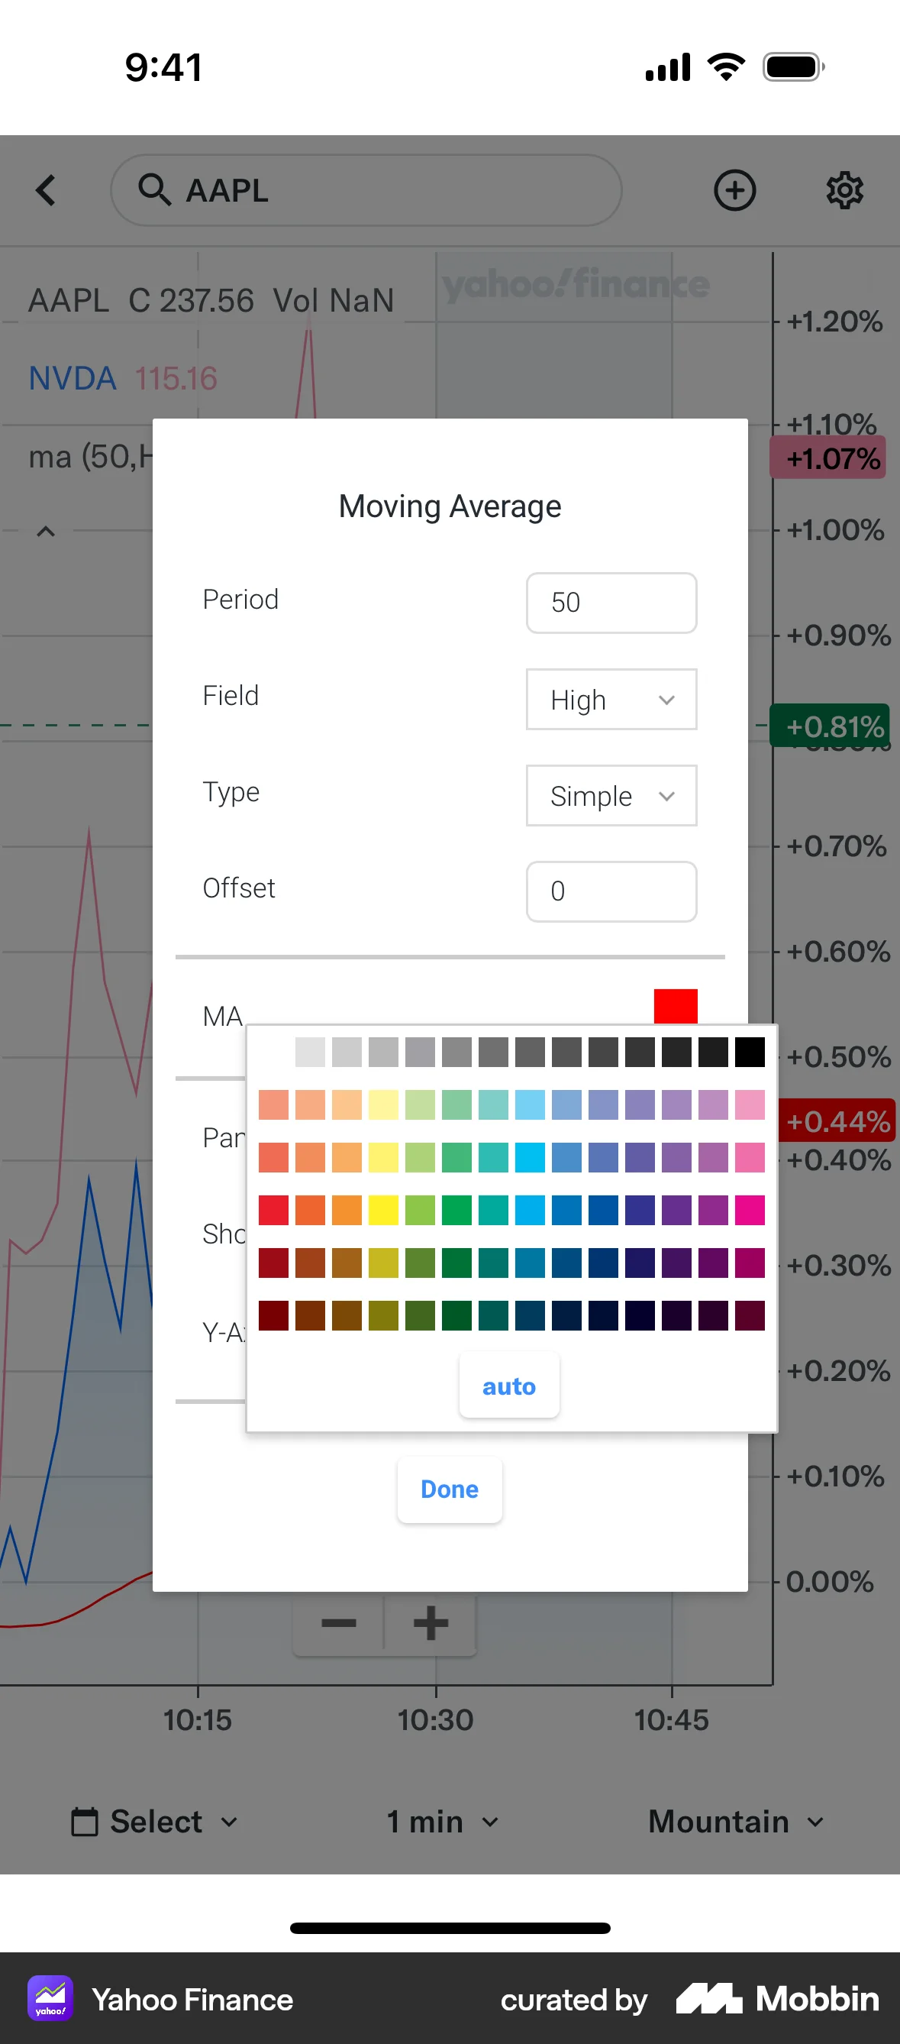The image size is (900, 2044).
Task: Zoom in on chart with plus control
Action: click(429, 1623)
